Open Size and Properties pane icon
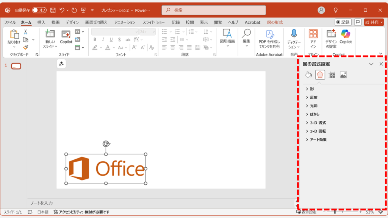The image size is (388, 218). click(x=332, y=75)
